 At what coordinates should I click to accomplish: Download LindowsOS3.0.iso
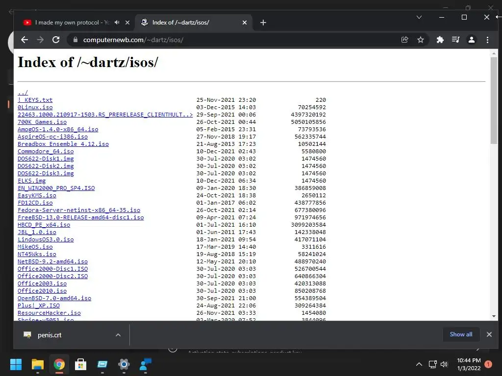46,240
